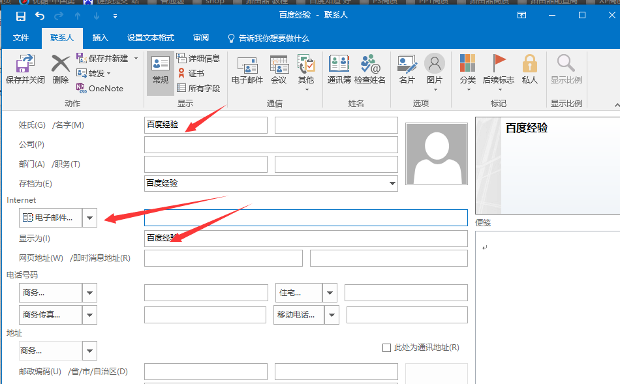The width and height of the screenshot is (620, 384).
Task: Click the 电子邮件... button under Internet
Action: (x=50, y=218)
